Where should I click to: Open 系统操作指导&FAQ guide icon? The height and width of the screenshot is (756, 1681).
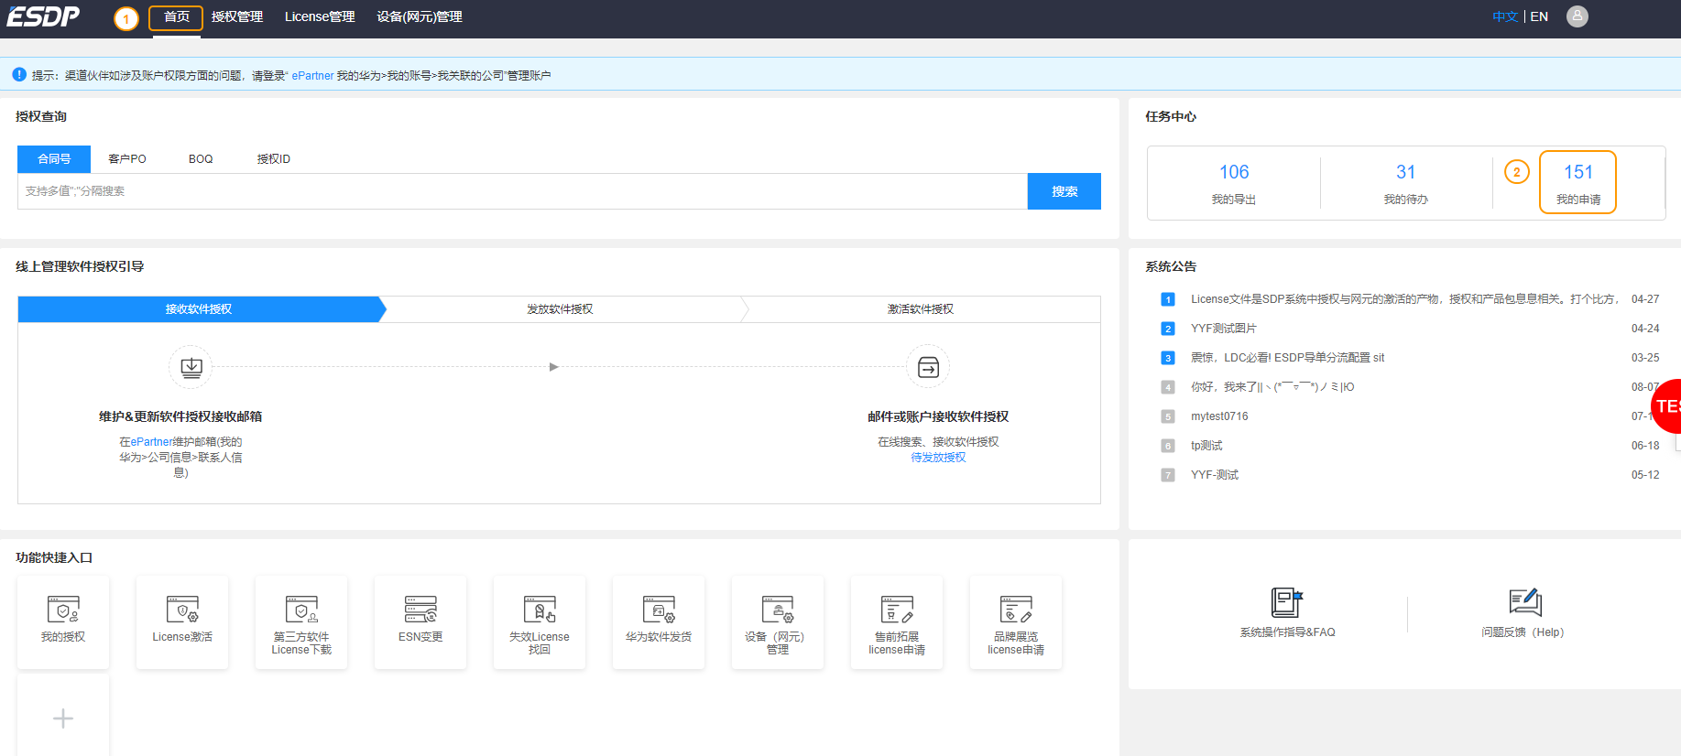pyautogui.click(x=1287, y=602)
